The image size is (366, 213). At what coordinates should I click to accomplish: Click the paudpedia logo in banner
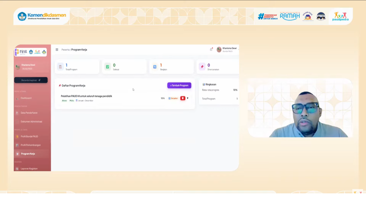point(340,16)
